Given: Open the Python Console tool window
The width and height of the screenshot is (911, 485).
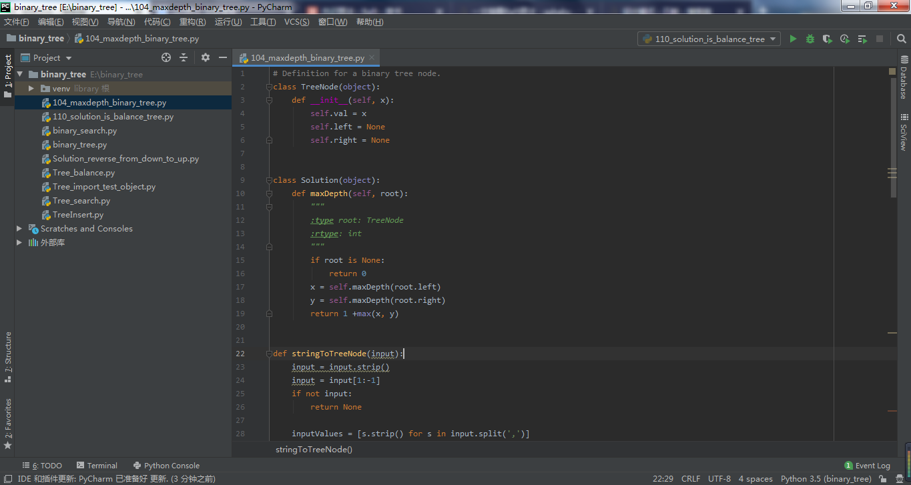Looking at the screenshot, I should pos(166,466).
